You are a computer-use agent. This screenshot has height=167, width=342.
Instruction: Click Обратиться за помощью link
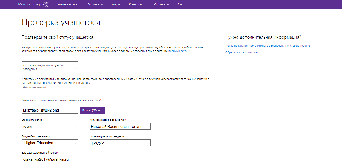(242, 52)
